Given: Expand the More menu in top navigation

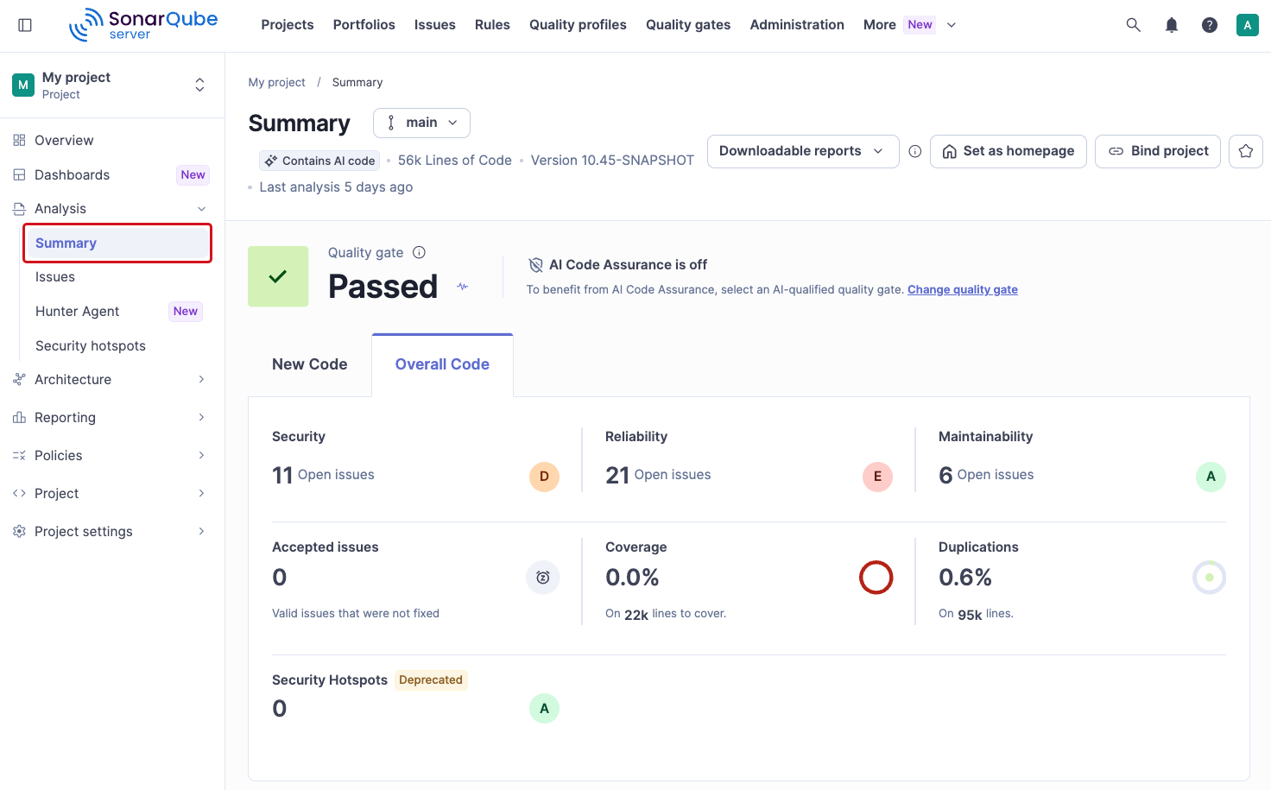Looking at the screenshot, I should [909, 25].
